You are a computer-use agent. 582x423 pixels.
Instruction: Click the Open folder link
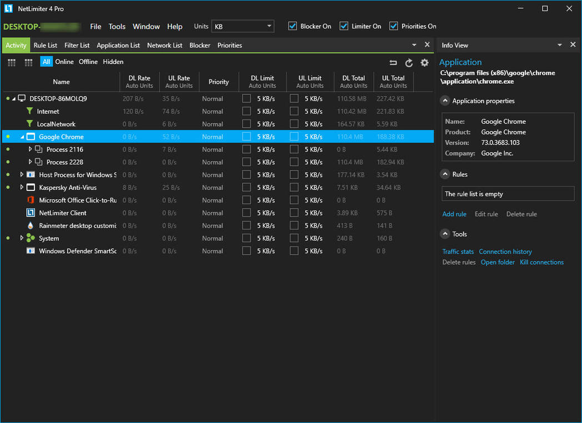498,263
